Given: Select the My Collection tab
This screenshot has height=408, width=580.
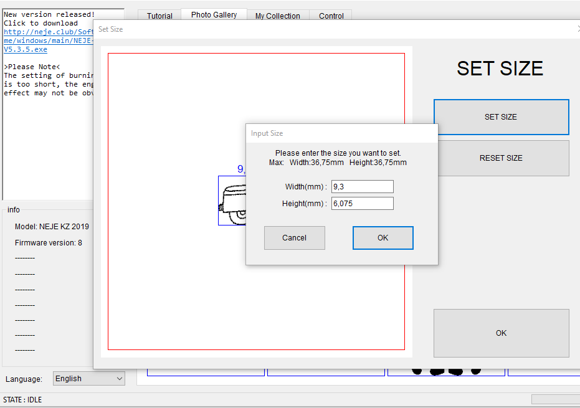Looking at the screenshot, I should (277, 16).
